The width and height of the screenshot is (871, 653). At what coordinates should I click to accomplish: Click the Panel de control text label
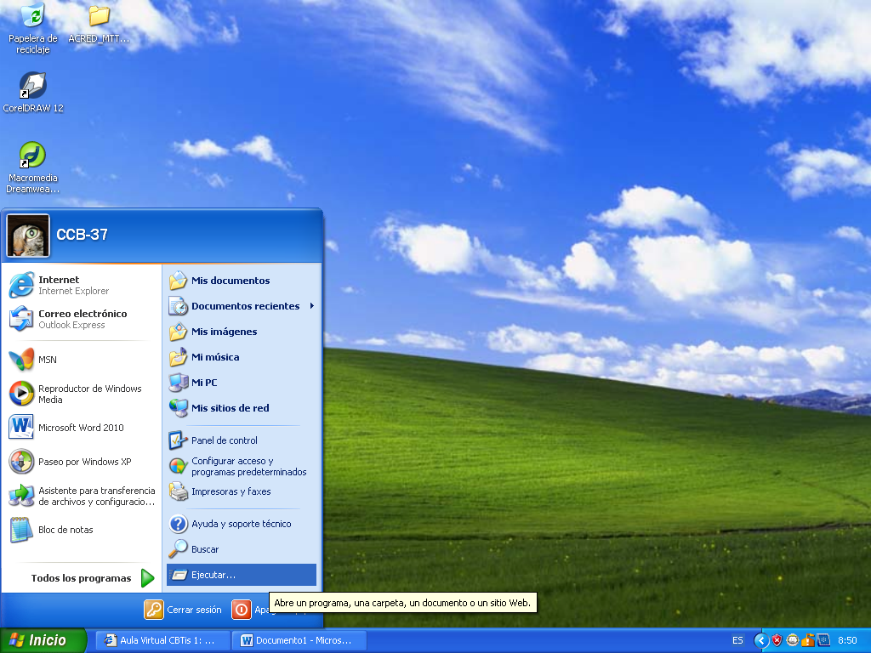225,440
